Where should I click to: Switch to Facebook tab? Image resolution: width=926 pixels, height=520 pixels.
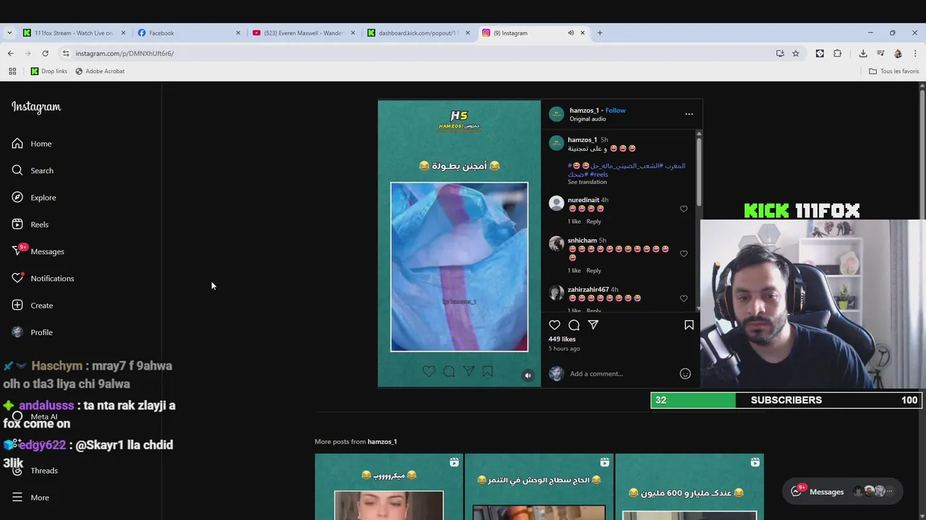(x=188, y=32)
